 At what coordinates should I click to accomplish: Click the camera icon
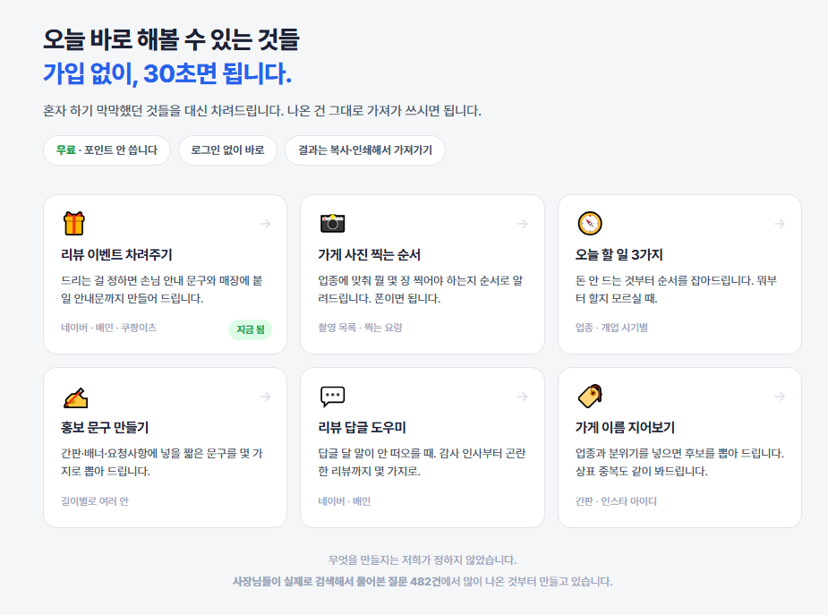coord(332,223)
